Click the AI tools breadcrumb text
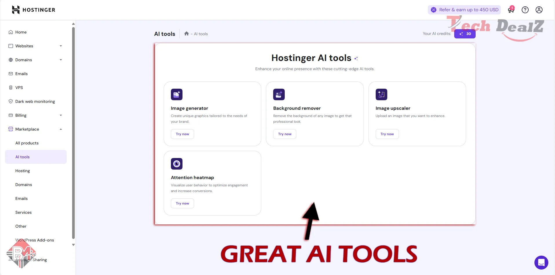555x275 pixels. 201,34
